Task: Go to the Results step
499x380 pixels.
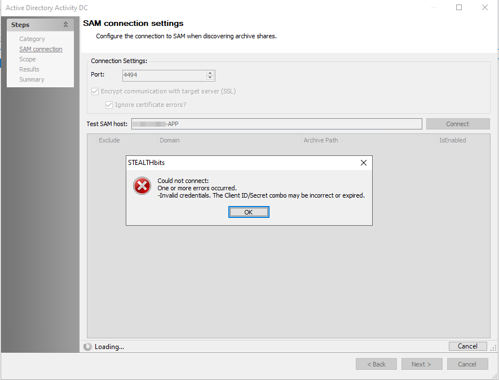Action: 29,69
